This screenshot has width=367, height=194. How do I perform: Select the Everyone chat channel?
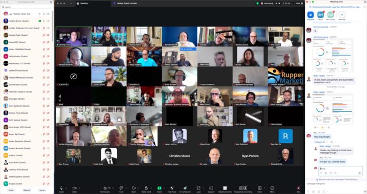tap(310, 15)
